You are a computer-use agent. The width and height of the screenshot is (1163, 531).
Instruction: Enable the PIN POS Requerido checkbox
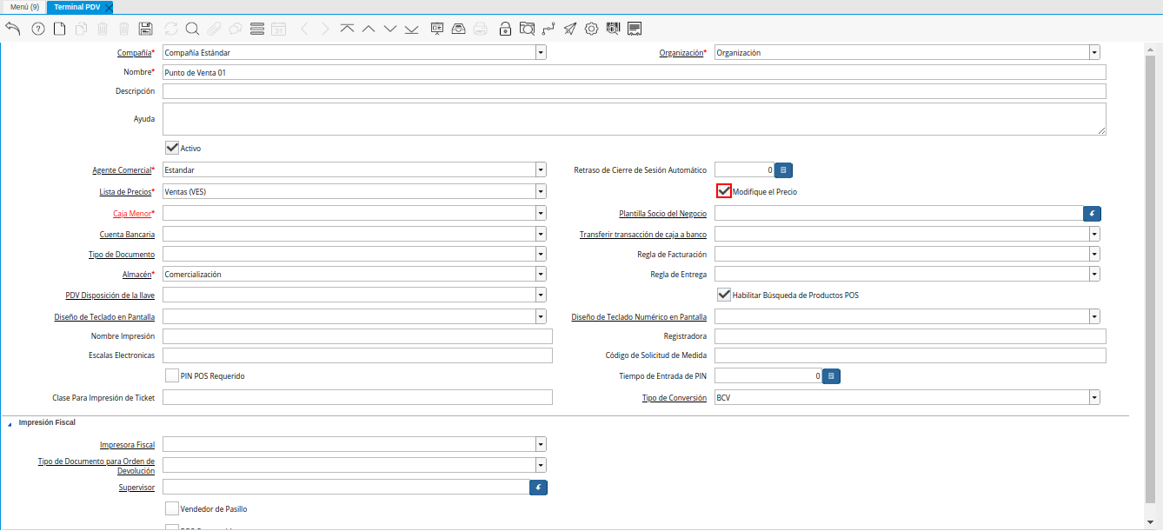click(172, 376)
